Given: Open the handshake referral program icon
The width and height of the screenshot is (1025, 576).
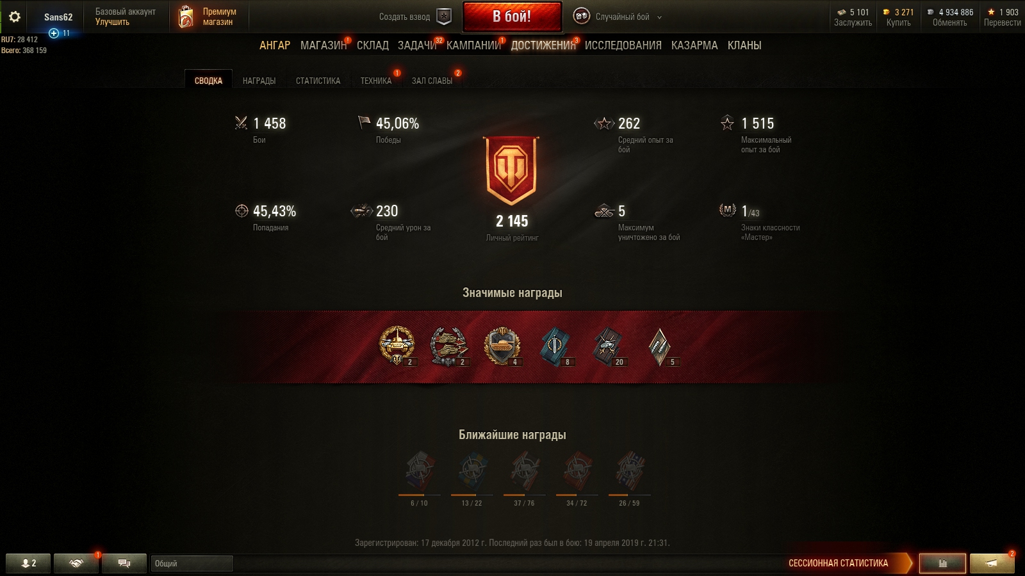Looking at the screenshot, I should tap(76, 563).
